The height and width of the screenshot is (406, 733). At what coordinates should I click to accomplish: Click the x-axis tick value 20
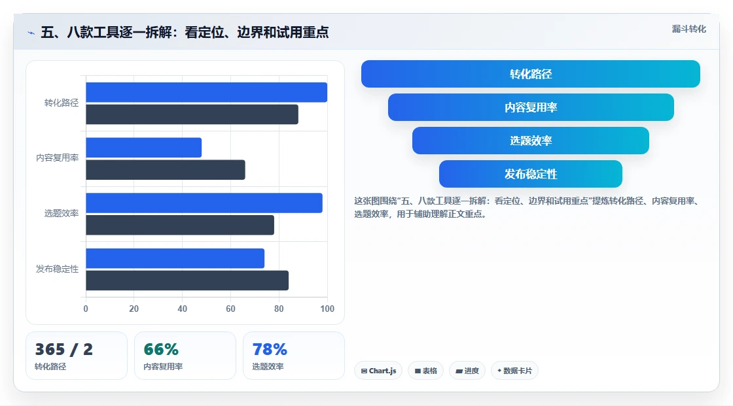pyautogui.click(x=134, y=309)
